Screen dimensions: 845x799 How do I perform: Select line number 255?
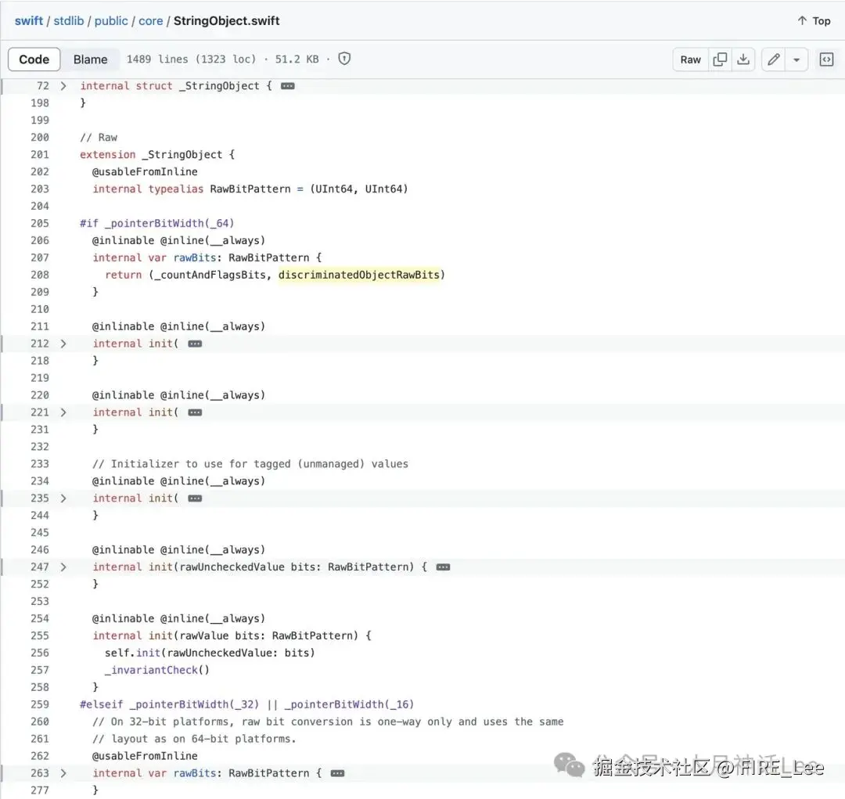tap(40, 635)
